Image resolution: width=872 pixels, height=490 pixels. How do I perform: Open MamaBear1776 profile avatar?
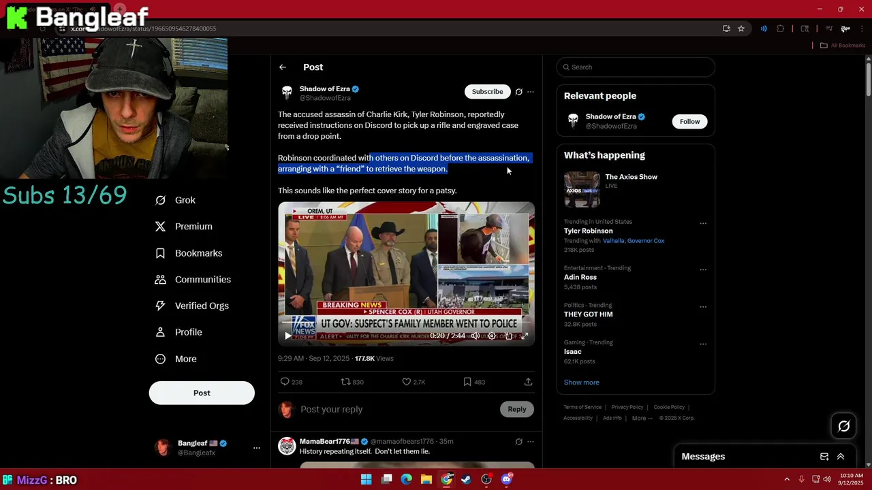[287, 446]
